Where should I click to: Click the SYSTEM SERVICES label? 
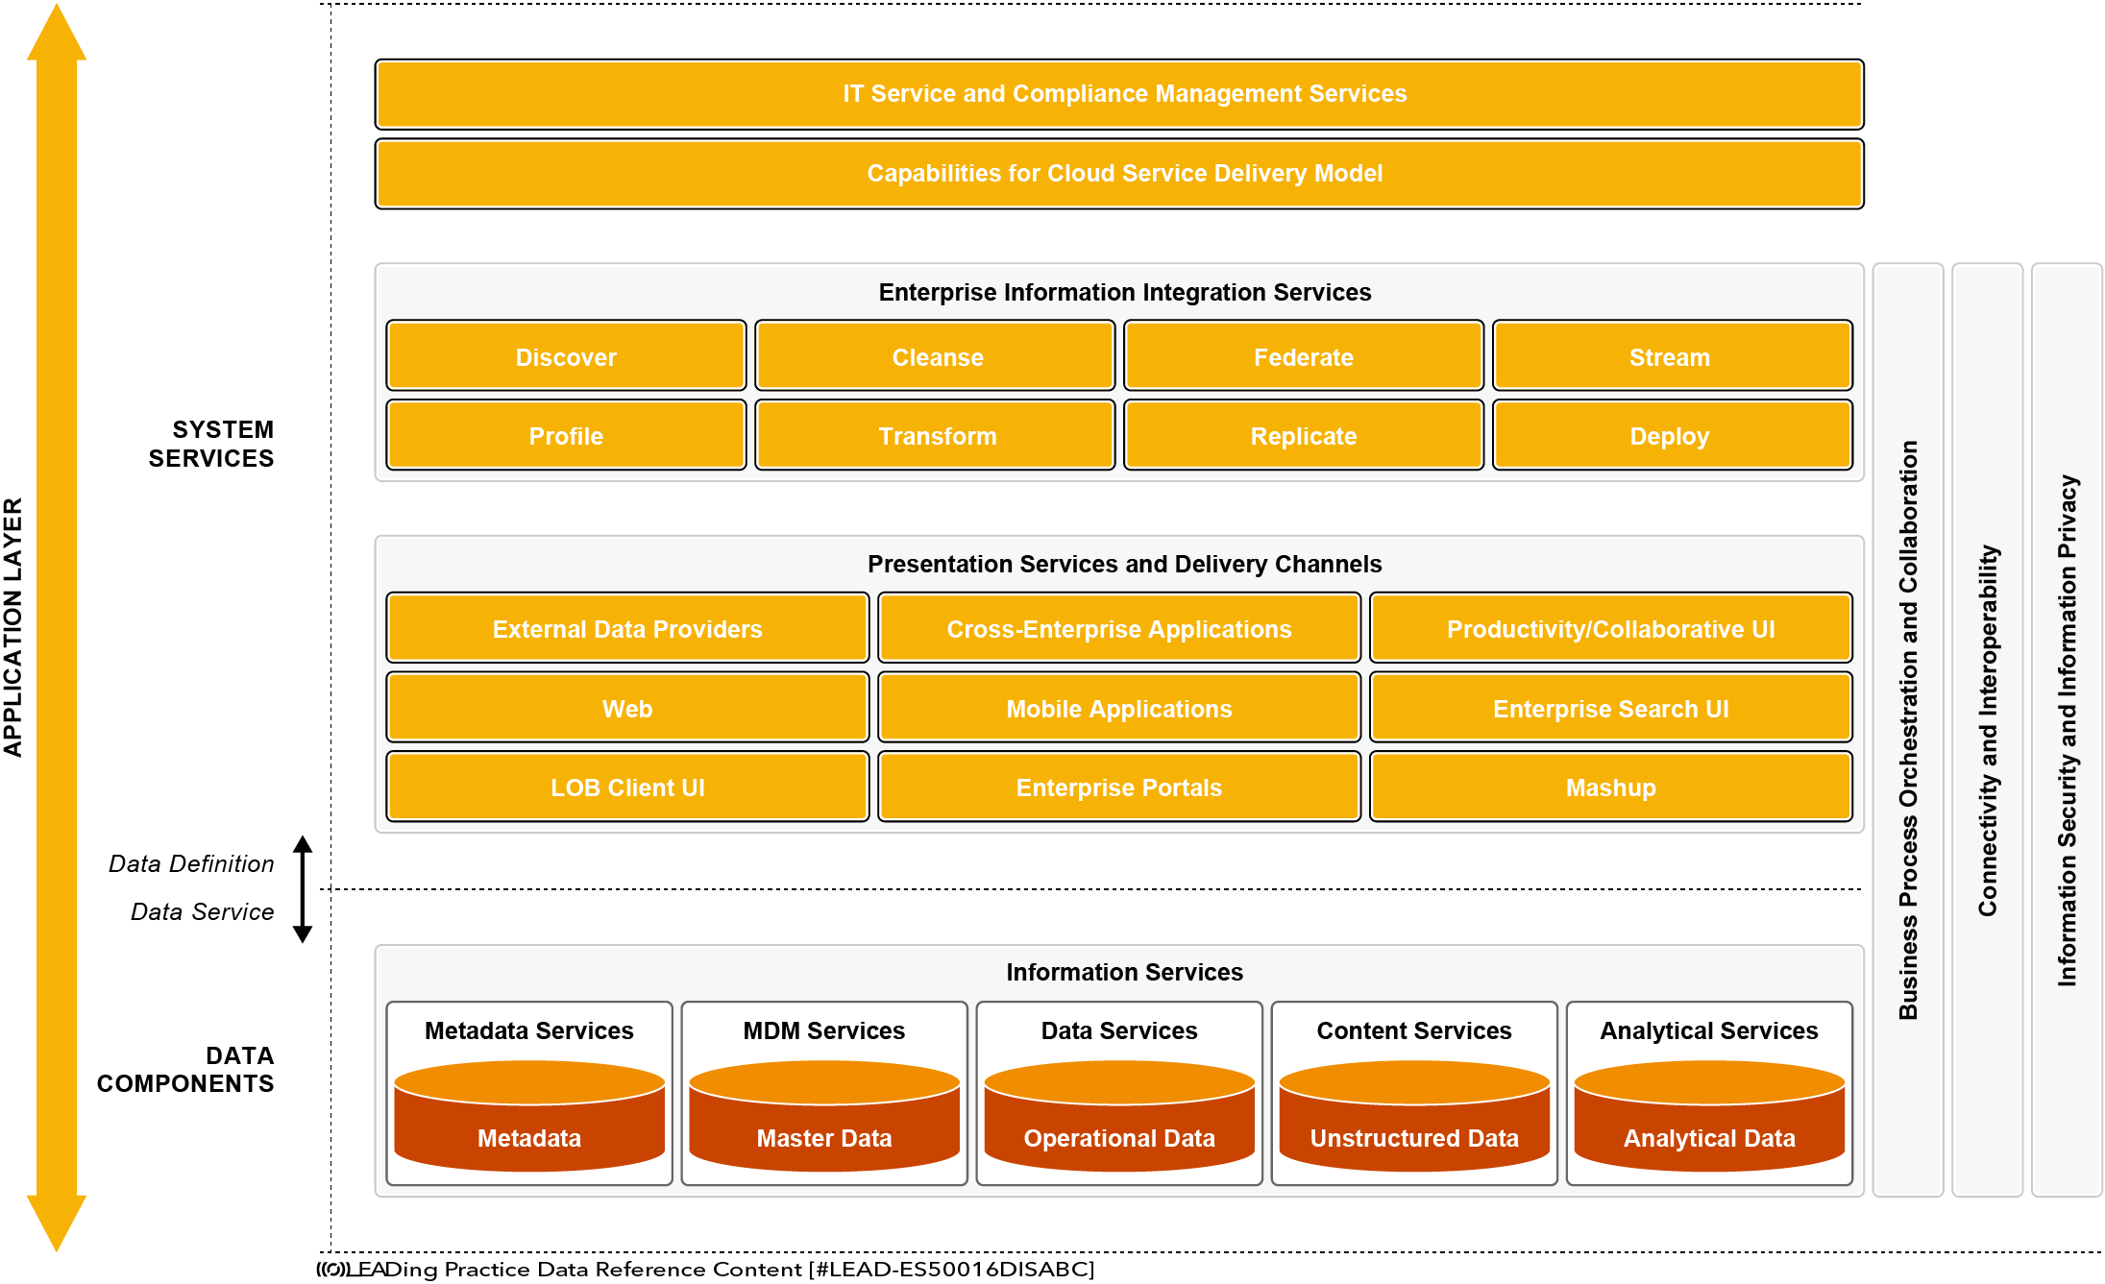click(x=211, y=444)
